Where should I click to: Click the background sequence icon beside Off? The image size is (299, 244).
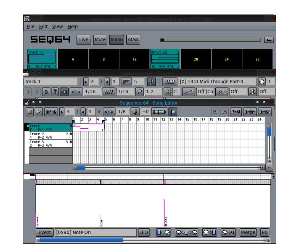coord(221,92)
